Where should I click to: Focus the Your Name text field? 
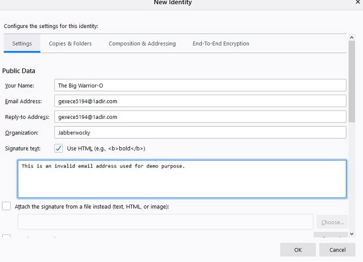[200, 86]
